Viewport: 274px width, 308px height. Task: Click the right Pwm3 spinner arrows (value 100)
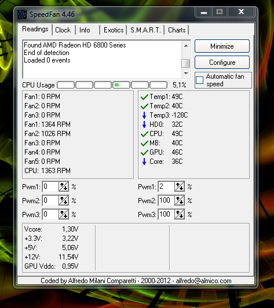180,214
